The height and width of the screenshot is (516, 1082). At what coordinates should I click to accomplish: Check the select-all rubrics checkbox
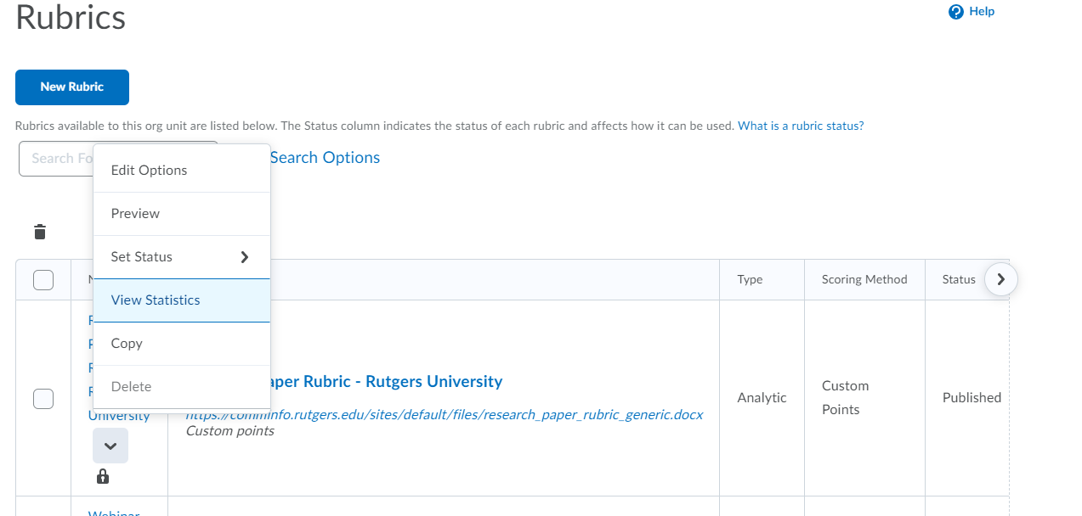pyautogui.click(x=42, y=279)
